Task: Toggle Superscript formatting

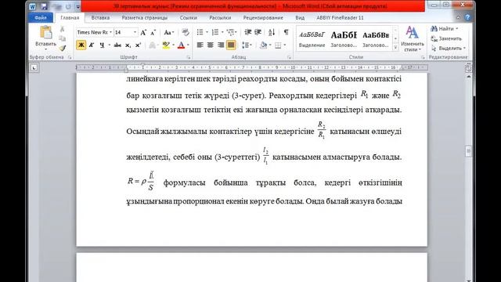Action: (x=138, y=45)
